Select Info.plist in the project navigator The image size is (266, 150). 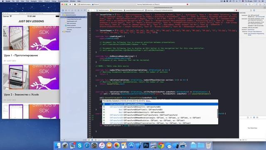pyautogui.click(x=69, y=30)
